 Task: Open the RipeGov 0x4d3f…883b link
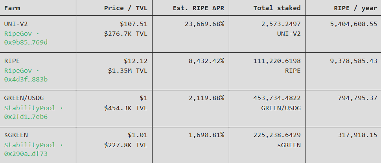click(26, 75)
